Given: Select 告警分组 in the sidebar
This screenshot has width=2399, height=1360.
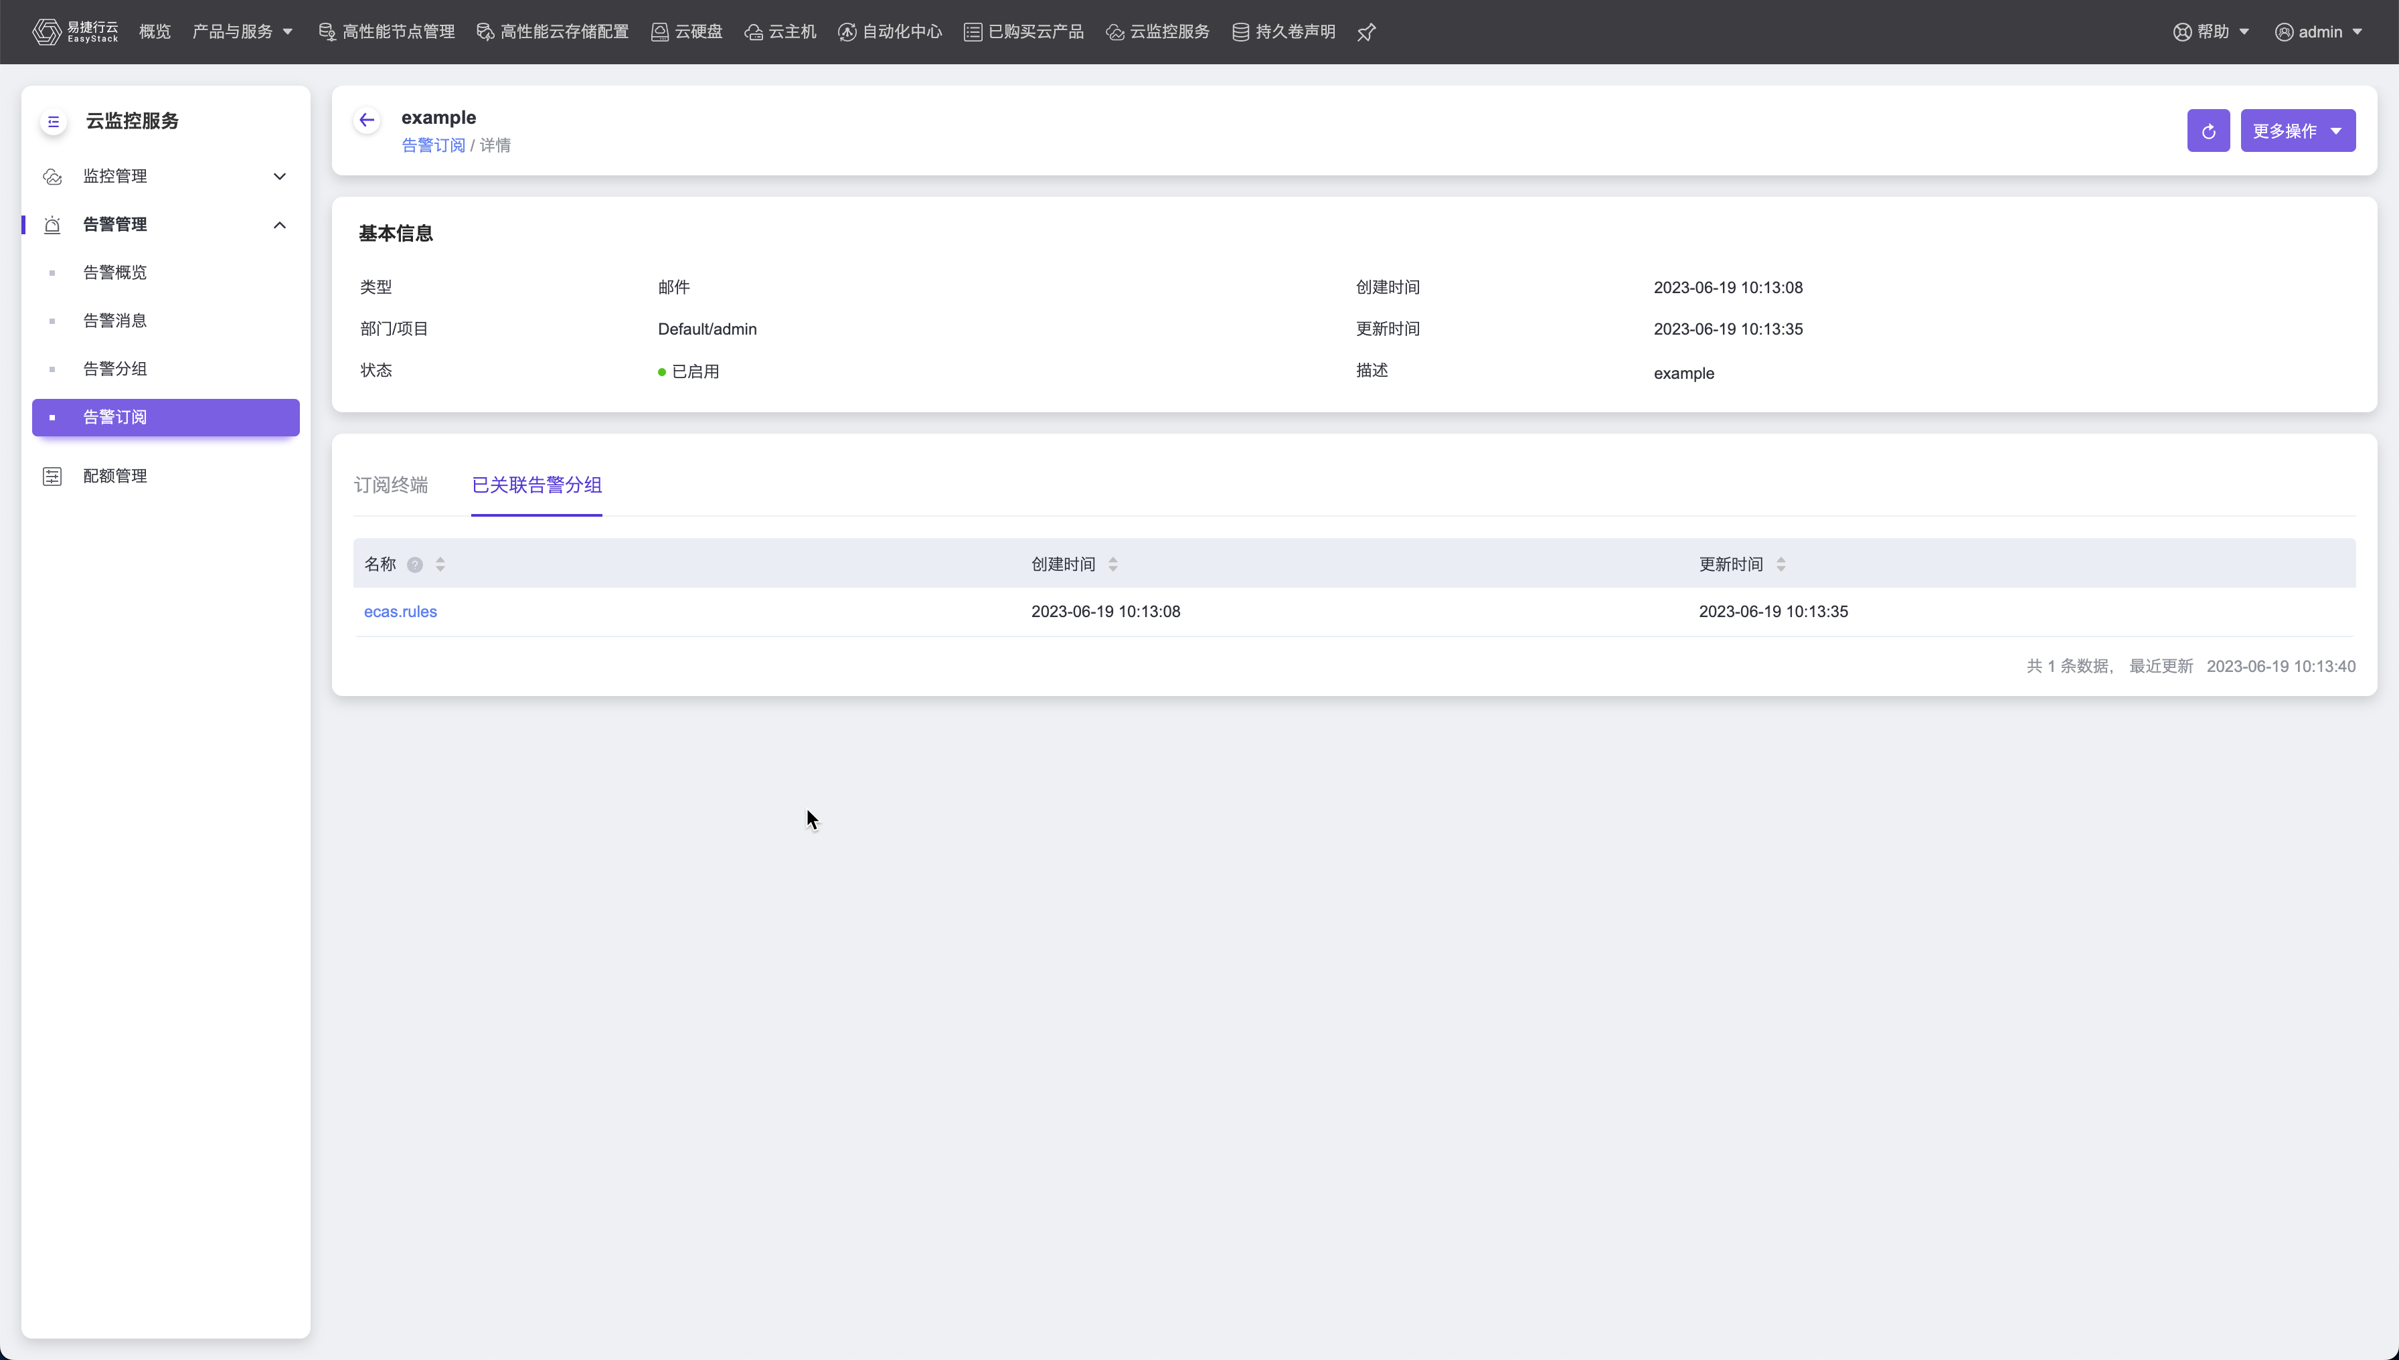Looking at the screenshot, I should coord(115,369).
